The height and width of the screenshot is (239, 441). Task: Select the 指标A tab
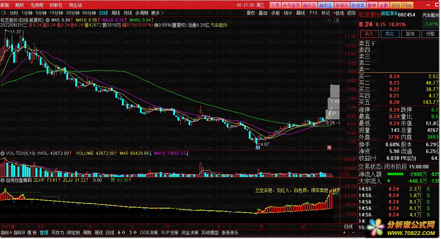tap(6, 233)
